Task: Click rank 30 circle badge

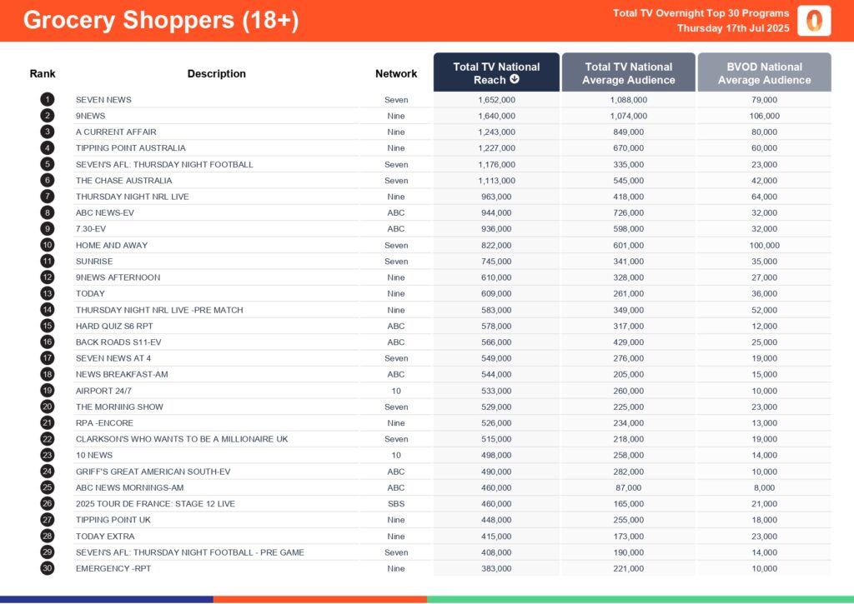Action: click(x=47, y=568)
